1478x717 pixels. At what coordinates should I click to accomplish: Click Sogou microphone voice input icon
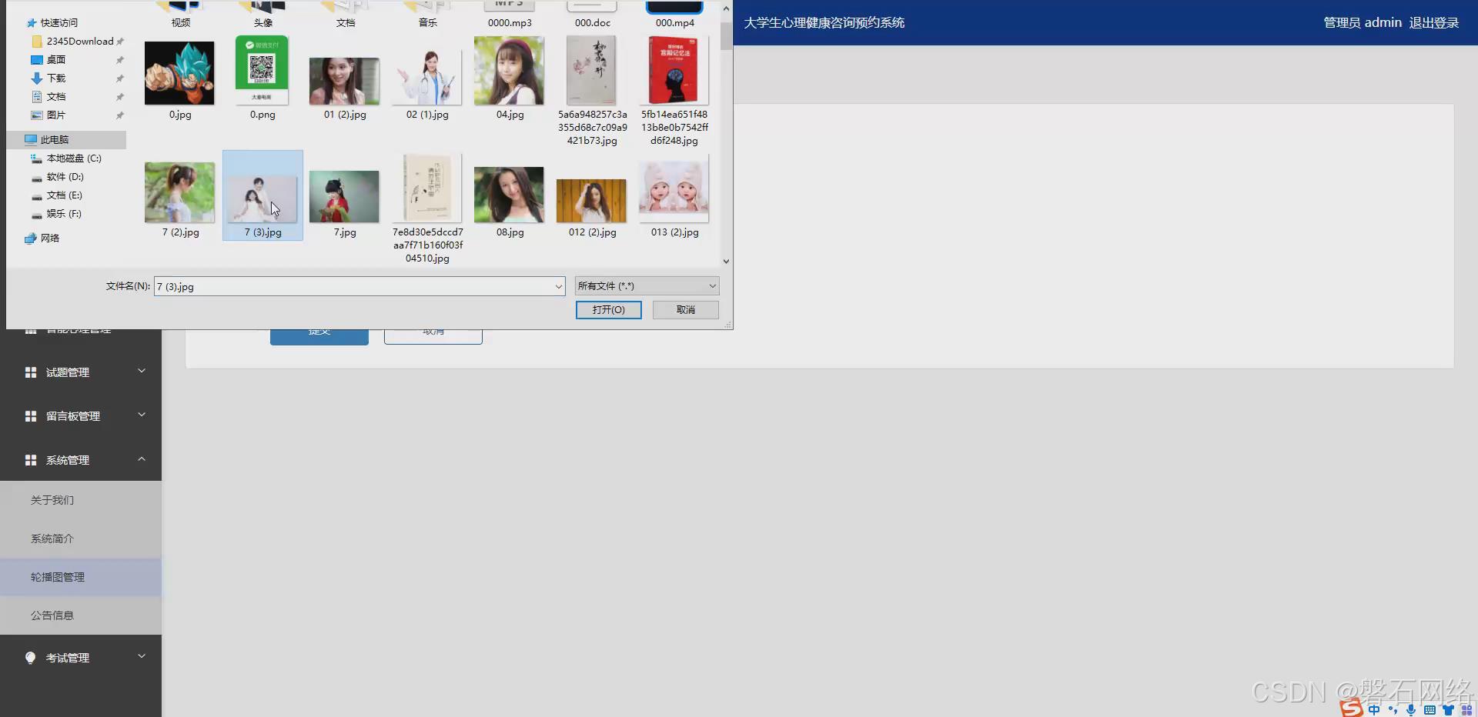coord(1410,710)
